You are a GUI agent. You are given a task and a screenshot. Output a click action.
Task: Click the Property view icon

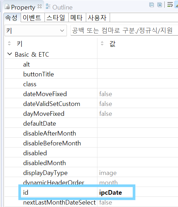[7, 7]
